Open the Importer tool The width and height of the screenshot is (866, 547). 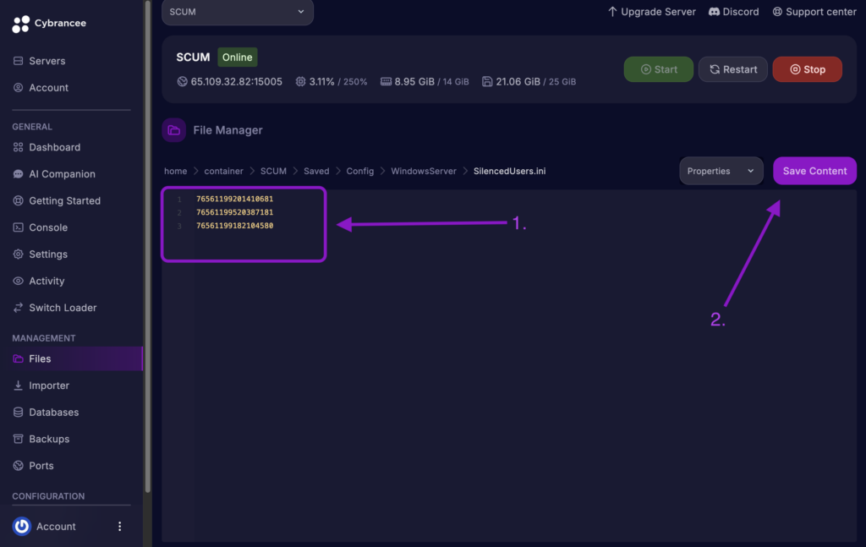coord(50,385)
